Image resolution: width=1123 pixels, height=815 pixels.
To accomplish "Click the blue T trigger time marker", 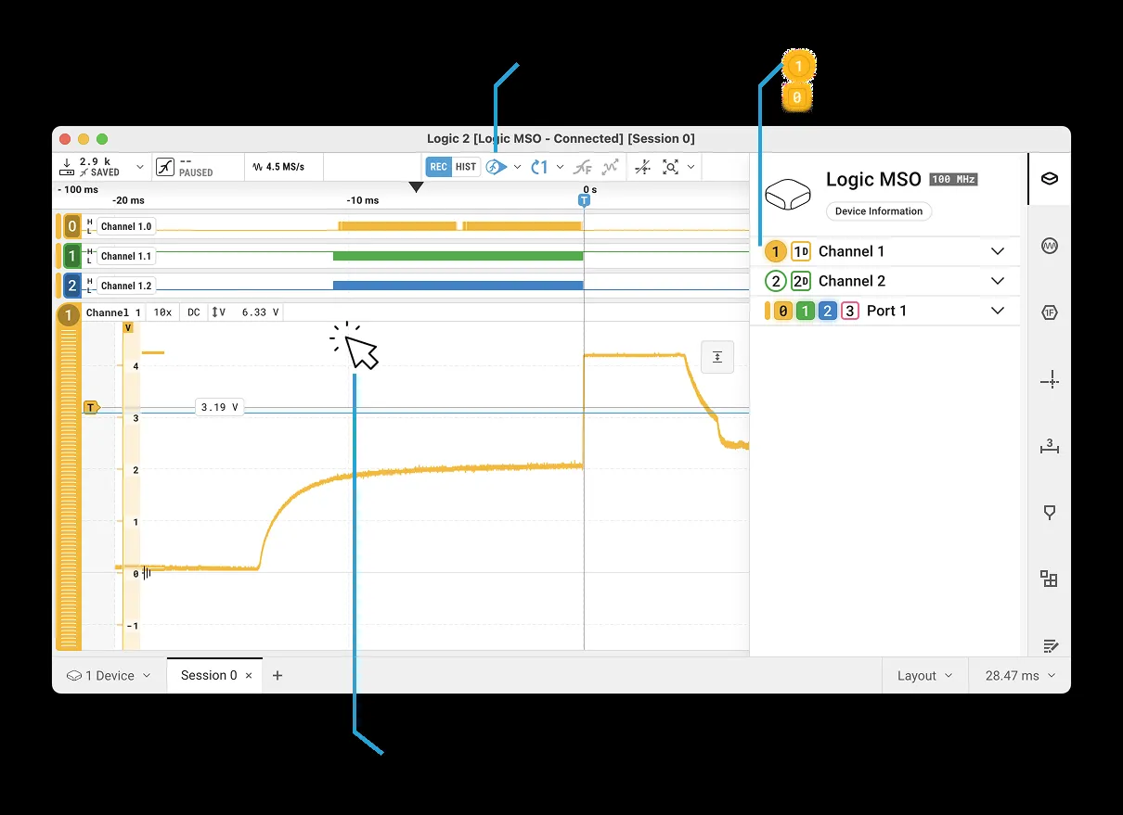I will pyautogui.click(x=584, y=200).
